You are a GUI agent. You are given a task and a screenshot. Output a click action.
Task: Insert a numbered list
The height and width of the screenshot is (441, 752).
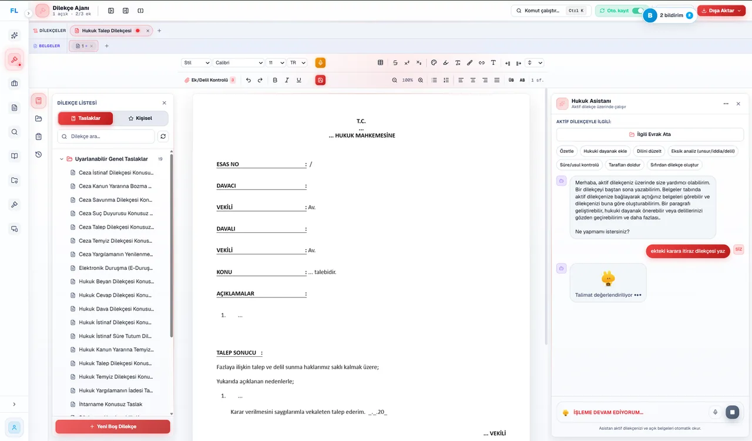pos(446,80)
